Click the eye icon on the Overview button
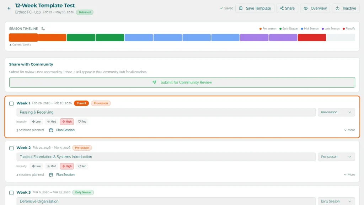 tap(306, 8)
